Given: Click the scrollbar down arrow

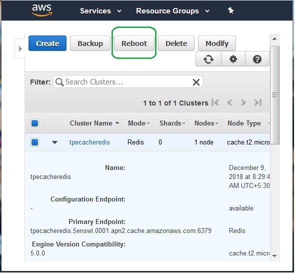Looking at the screenshot, I should [274, 256].
